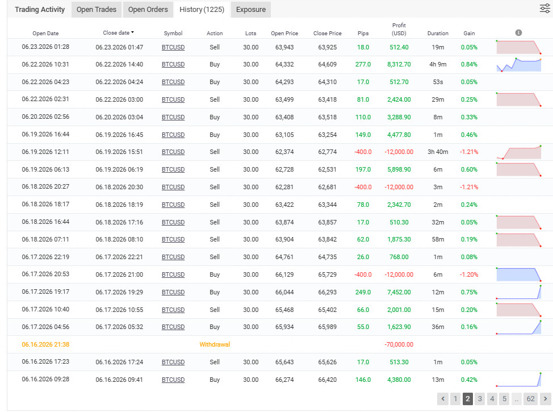
Task: Go to page 4
Action: (x=492, y=399)
